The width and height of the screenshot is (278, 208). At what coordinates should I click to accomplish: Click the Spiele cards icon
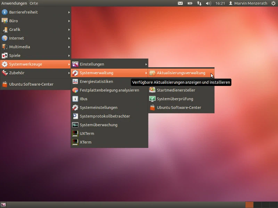pos(5,55)
